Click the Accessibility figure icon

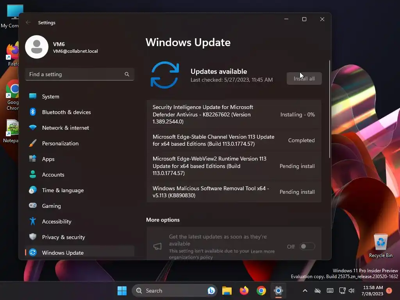pos(33,221)
